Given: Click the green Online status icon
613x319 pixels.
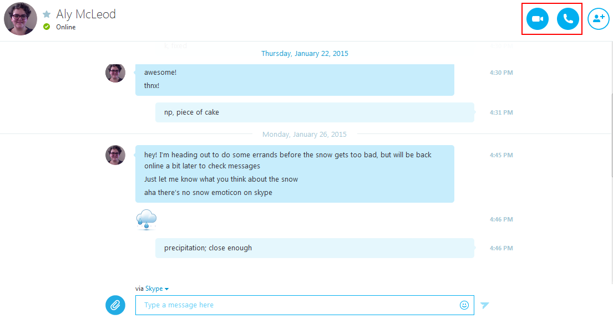Looking at the screenshot, I should pyautogui.click(x=47, y=27).
